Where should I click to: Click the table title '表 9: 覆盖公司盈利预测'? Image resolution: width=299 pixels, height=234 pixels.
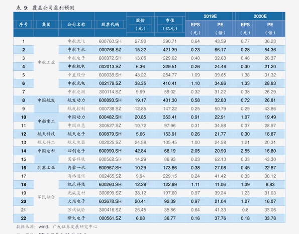(x=45, y=8)
